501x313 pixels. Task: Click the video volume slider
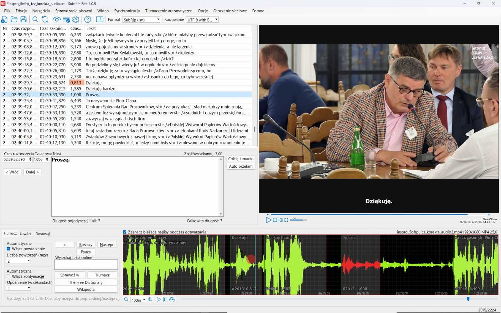(298, 220)
